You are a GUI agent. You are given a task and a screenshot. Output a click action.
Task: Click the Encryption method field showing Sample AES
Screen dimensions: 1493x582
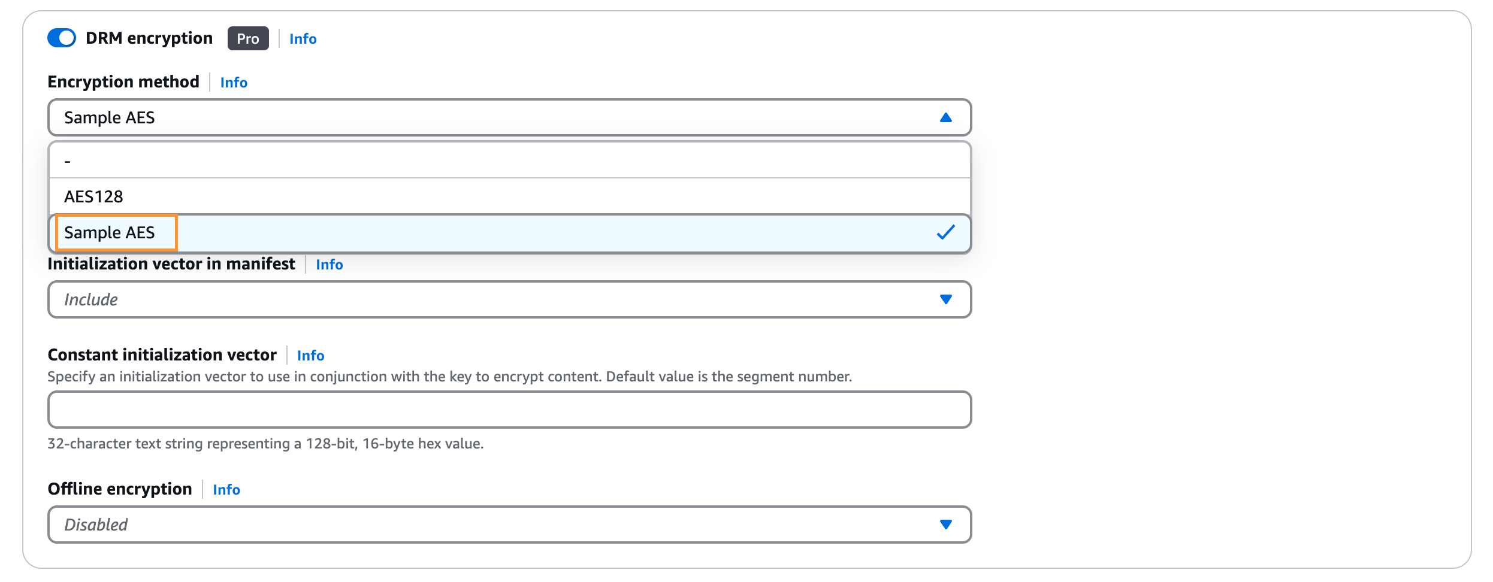pyautogui.click(x=479, y=118)
